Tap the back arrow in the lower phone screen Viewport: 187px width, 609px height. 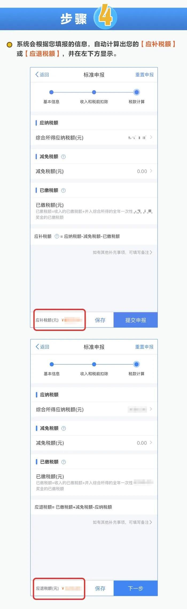click(37, 347)
